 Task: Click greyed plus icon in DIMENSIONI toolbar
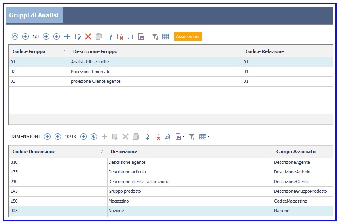pos(104,137)
